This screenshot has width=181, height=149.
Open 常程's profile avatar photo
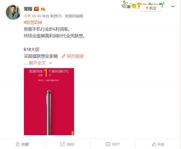coord(13,12)
